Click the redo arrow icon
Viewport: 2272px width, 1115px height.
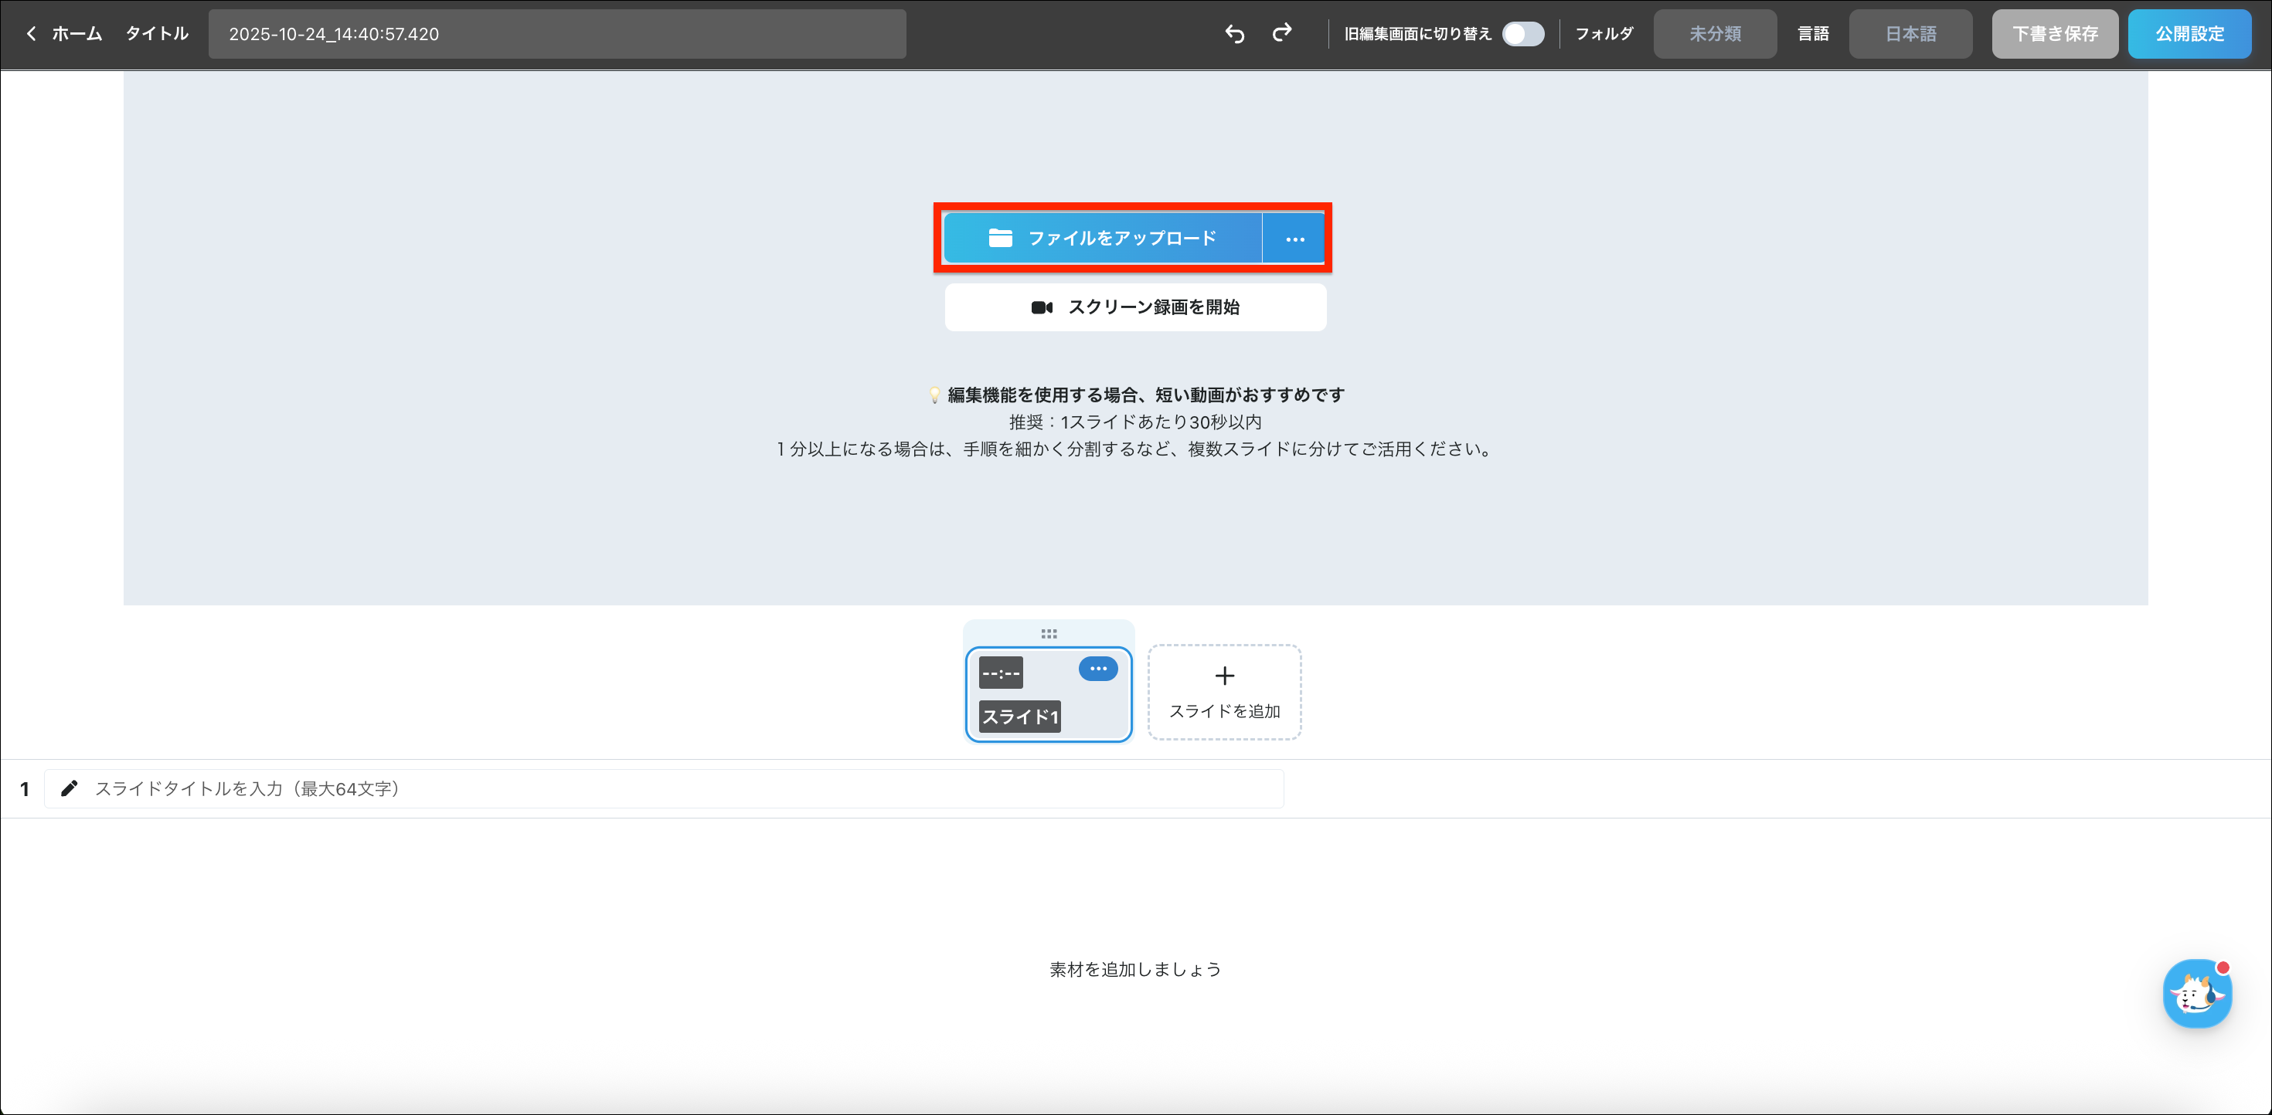coord(1281,33)
